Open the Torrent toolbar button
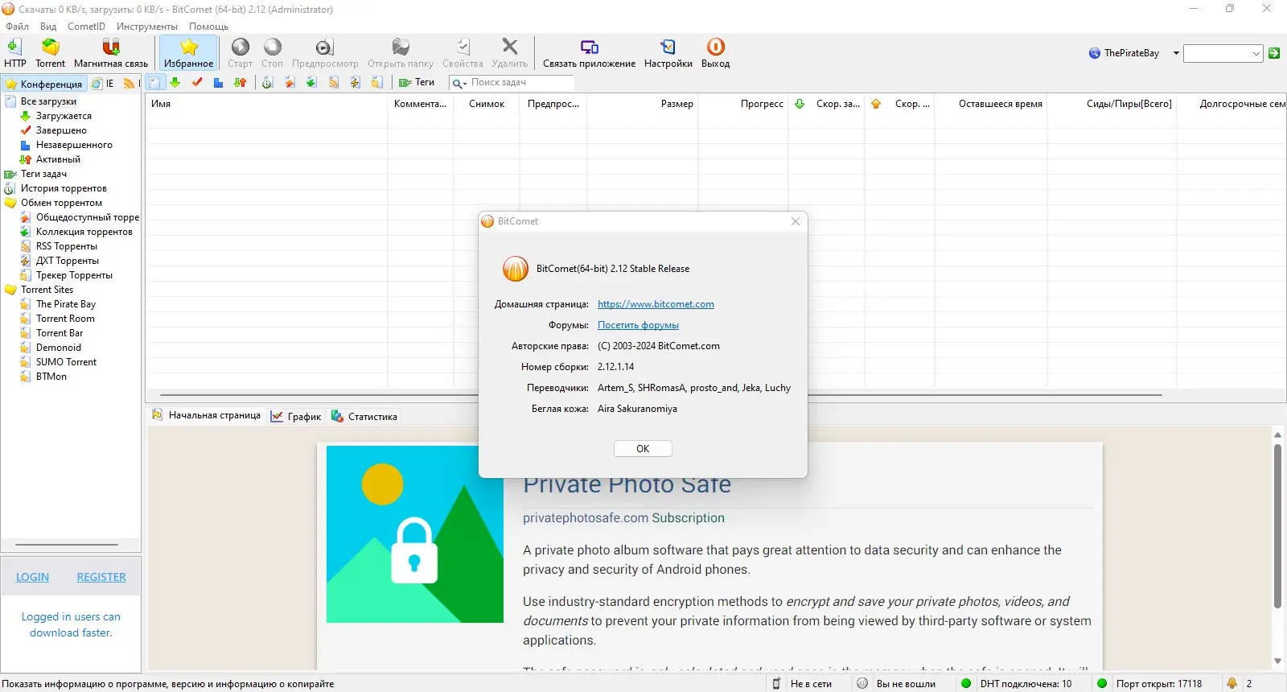Viewport: 1287px width, 692px height. (50, 53)
